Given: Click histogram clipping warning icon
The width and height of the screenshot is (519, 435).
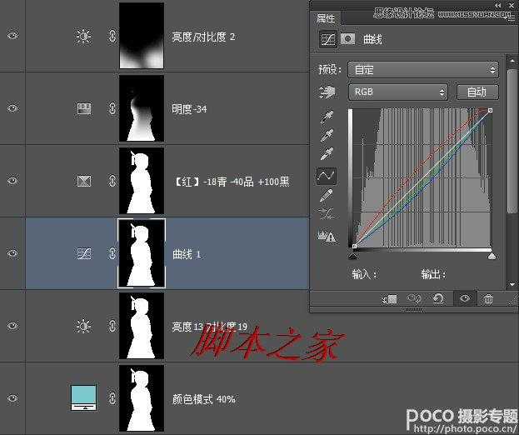Looking at the screenshot, I should click(x=327, y=236).
